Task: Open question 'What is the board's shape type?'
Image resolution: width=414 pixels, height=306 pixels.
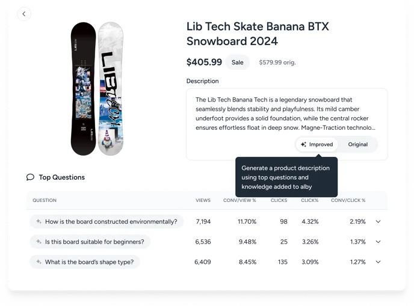Action: click(89, 262)
